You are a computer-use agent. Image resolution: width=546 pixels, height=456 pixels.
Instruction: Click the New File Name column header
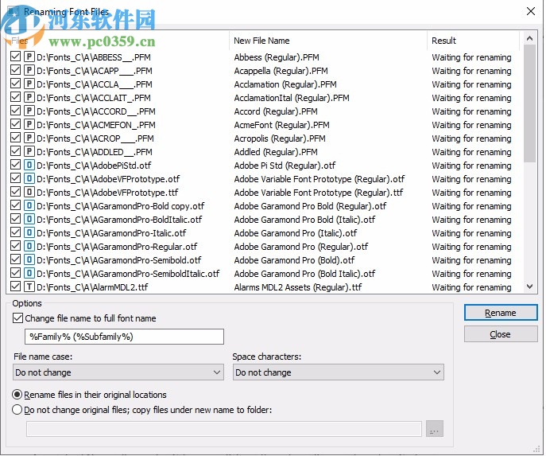[328, 41]
